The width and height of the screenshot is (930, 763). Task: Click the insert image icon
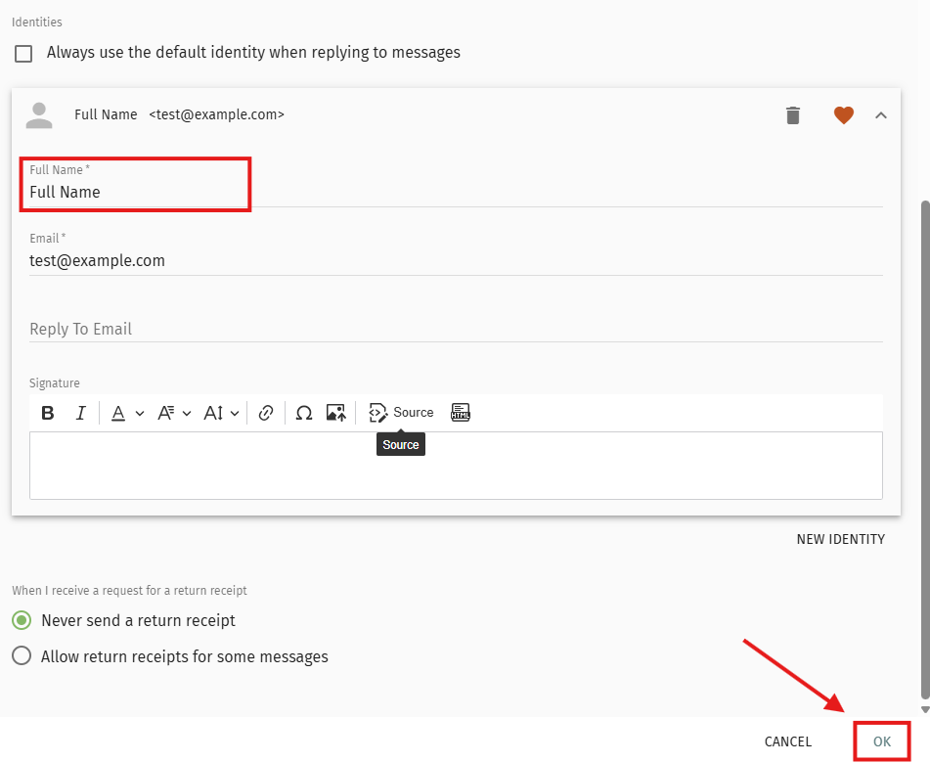click(335, 413)
